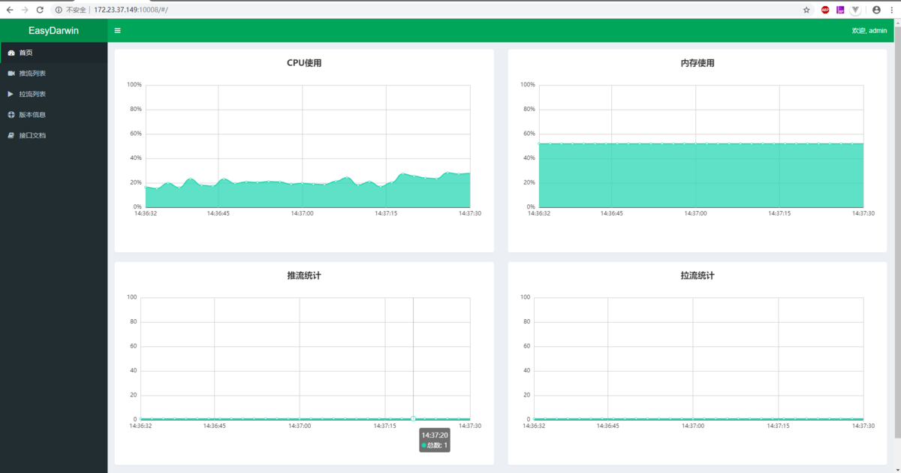Image resolution: width=901 pixels, height=473 pixels.
Task: Click the book icon beside 接口文档
Action: click(x=11, y=136)
